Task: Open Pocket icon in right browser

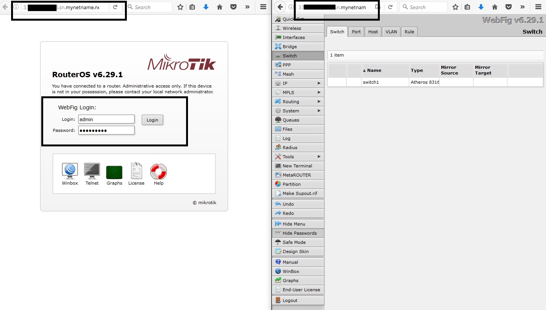Action: point(509,7)
